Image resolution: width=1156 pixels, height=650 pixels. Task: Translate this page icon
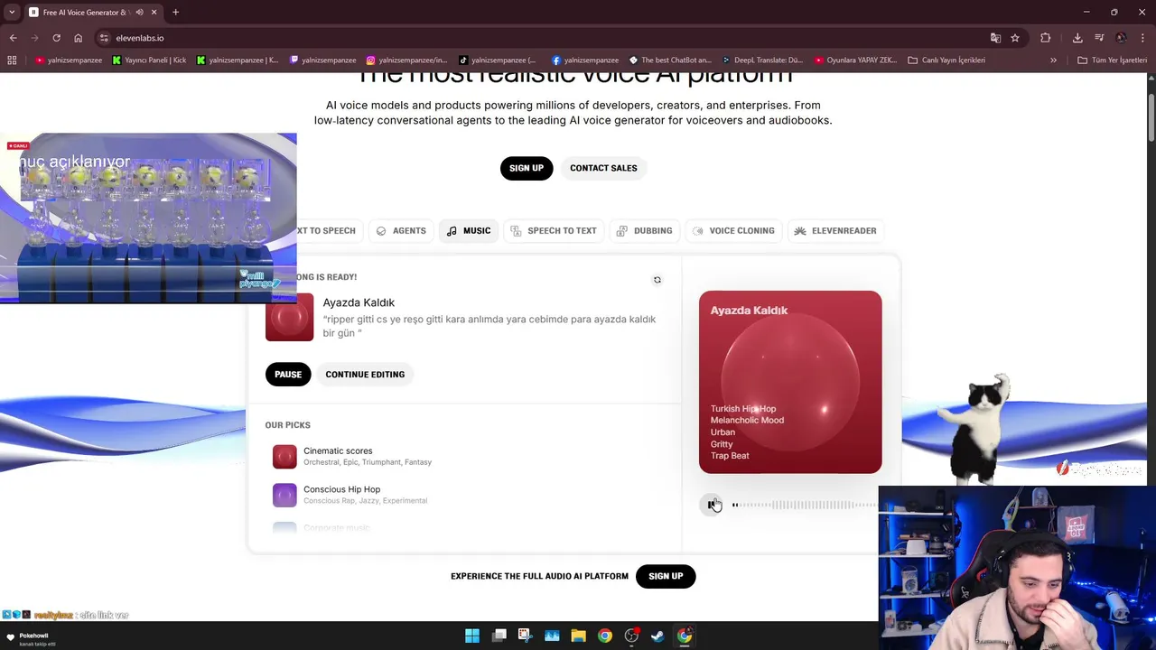tap(995, 38)
